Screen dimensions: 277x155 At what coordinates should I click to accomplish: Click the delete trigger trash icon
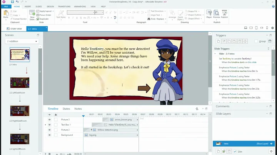240,41
